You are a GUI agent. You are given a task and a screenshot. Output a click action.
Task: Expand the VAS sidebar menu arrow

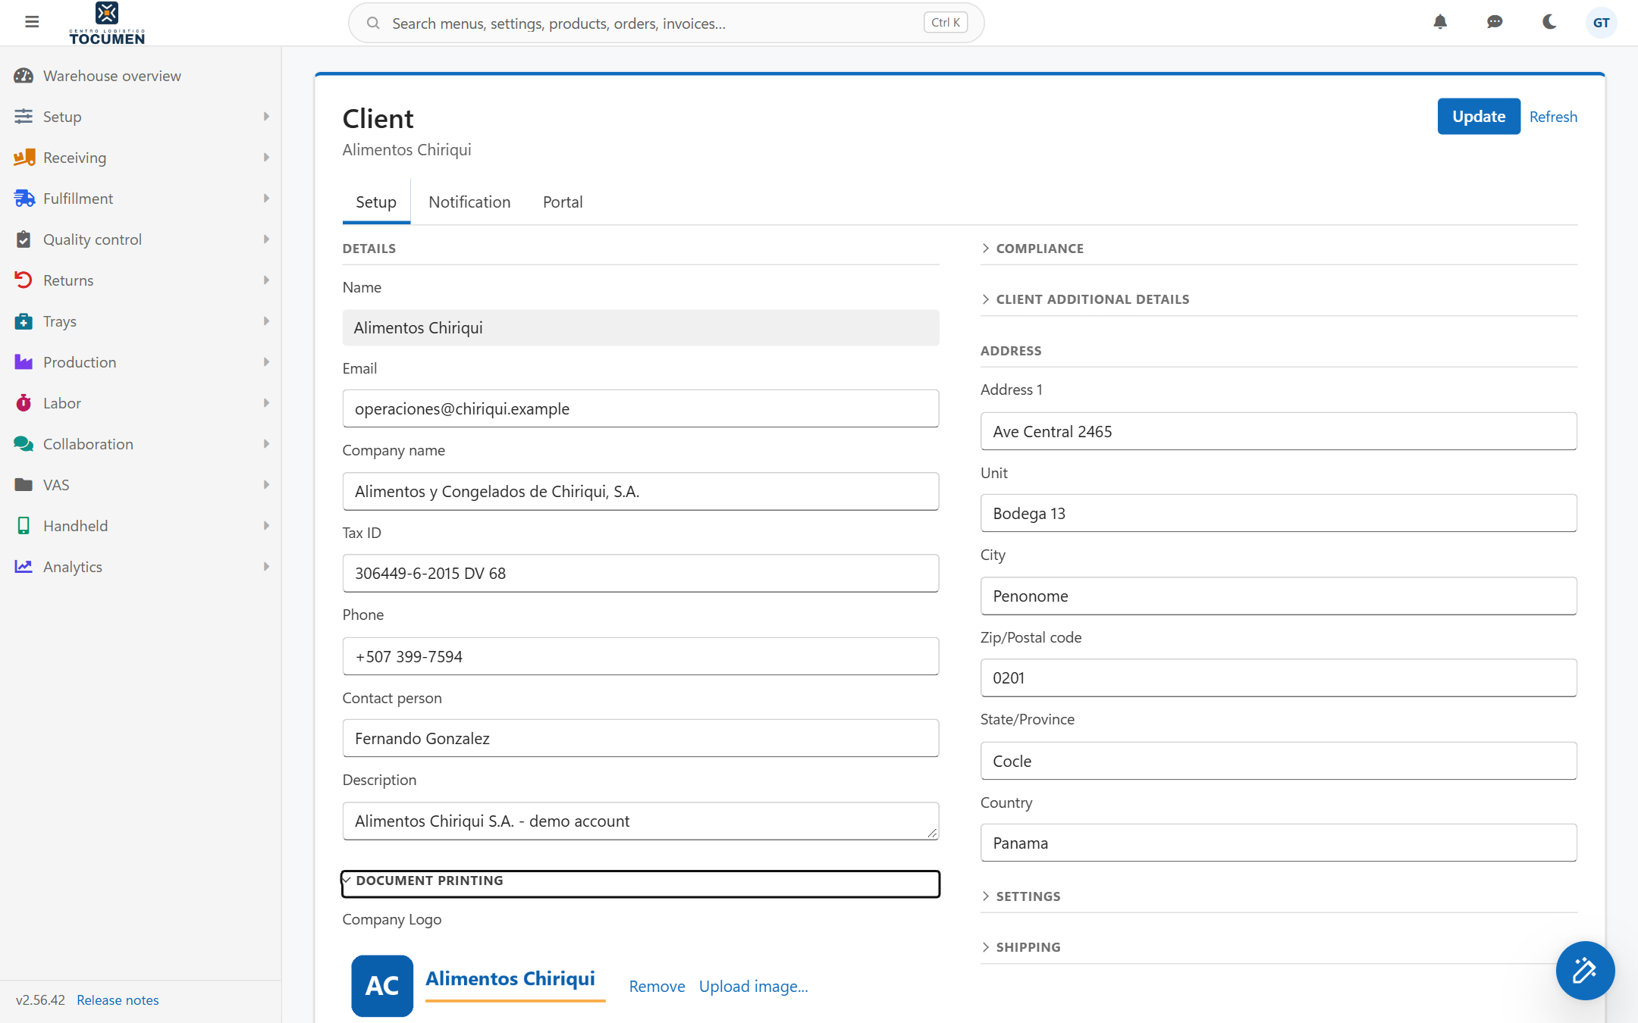[266, 485]
